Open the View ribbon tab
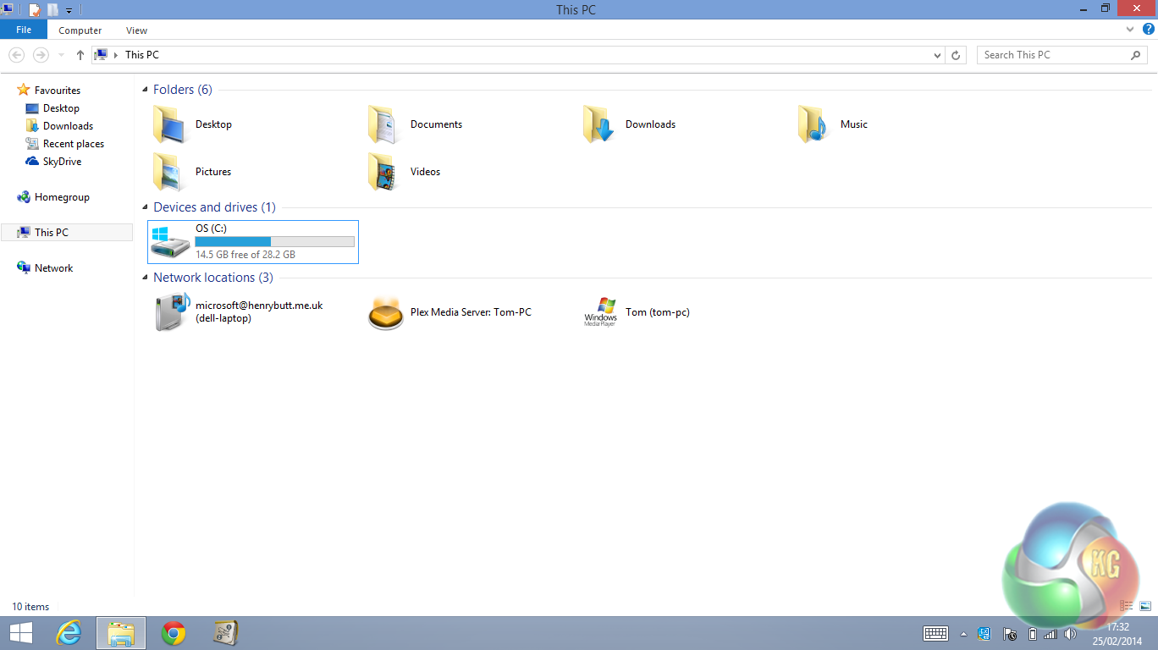This screenshot has width=1158, height=650. pyautogui.click(x=136, y=30)
